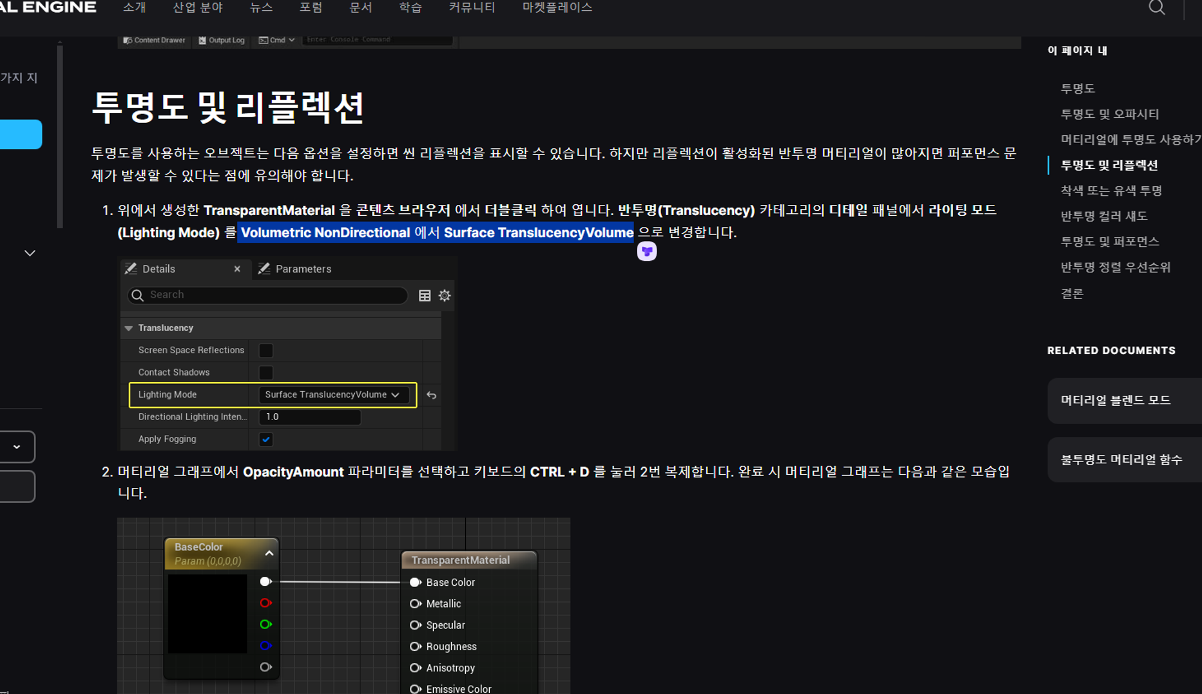Screen dimensions: 1202x694
Task: Click the blue output pin of BaseColor
Action: click(266, 645)
